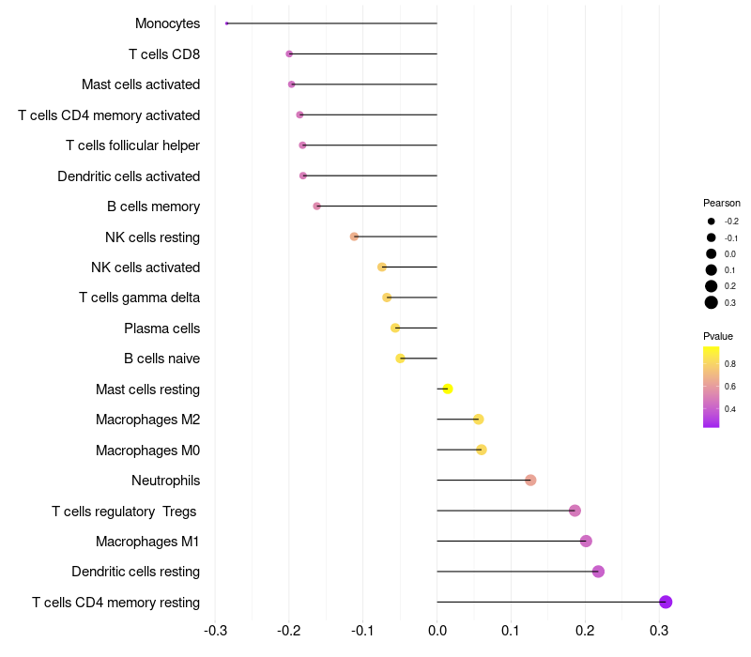The height and width of the screenshot is (657, 751).
Task: Select the Pearson 0.0 legend circle
Action: [712, 253]
